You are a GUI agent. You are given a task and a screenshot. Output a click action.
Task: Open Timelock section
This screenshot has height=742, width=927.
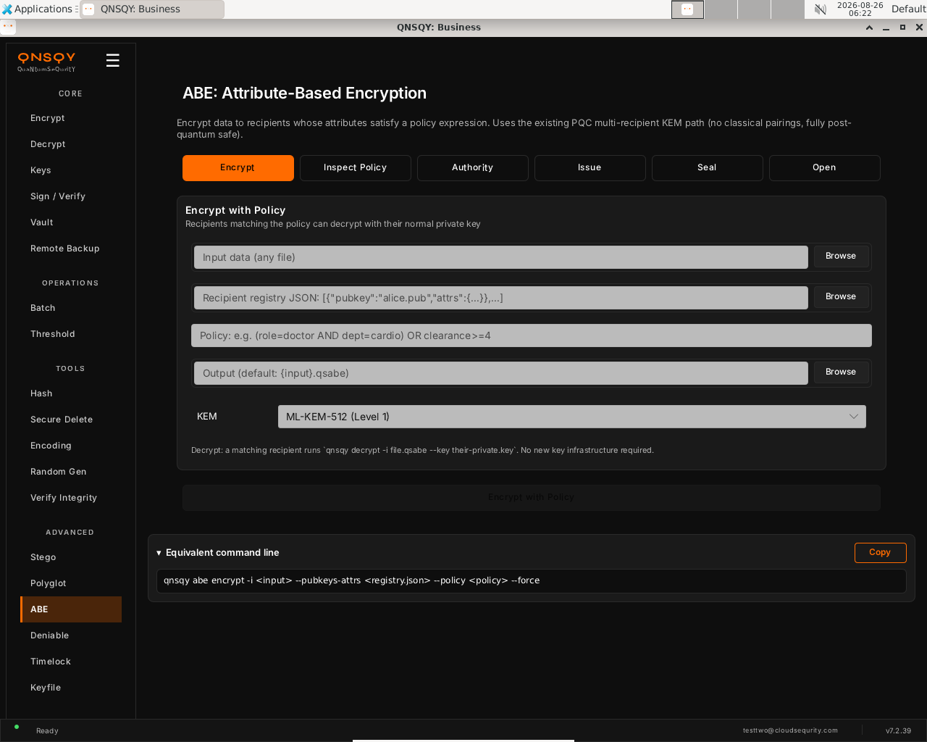[x=71, y=662]
